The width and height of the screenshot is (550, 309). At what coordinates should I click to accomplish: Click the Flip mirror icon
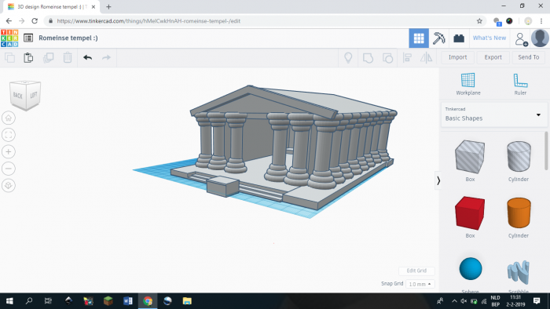(426, 57)
